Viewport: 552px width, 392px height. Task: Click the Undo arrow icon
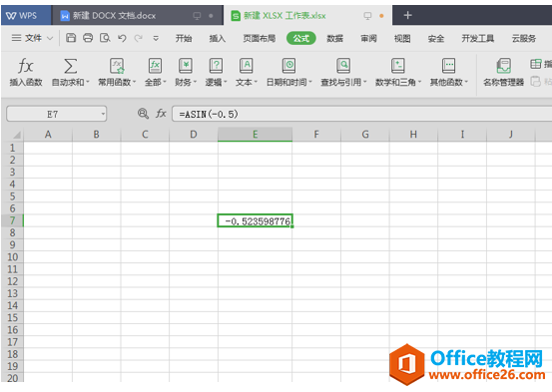click(122, 38)
